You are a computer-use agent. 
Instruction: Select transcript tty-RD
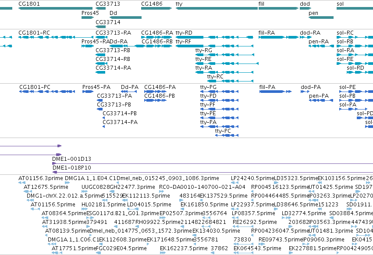[214, 37]
